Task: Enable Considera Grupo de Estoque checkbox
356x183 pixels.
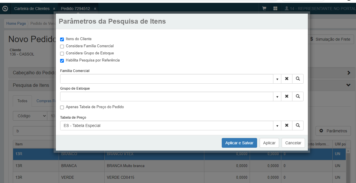Action: click(62, 54)
